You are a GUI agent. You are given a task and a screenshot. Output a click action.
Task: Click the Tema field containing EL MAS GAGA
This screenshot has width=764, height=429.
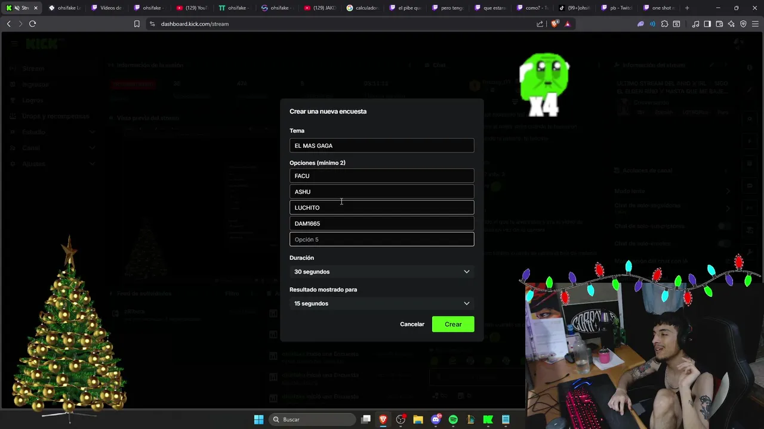(382, 145)
